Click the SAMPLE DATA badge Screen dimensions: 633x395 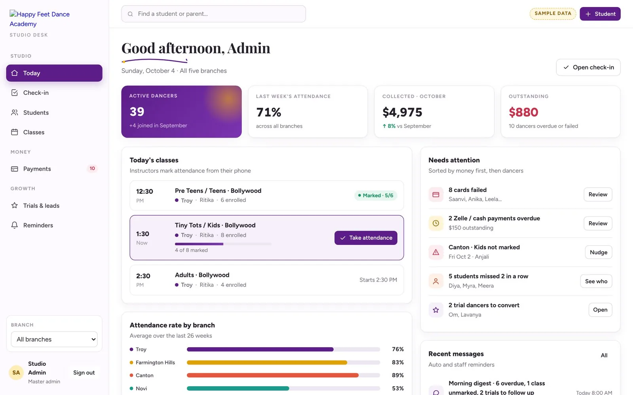(x=553, y=13)
